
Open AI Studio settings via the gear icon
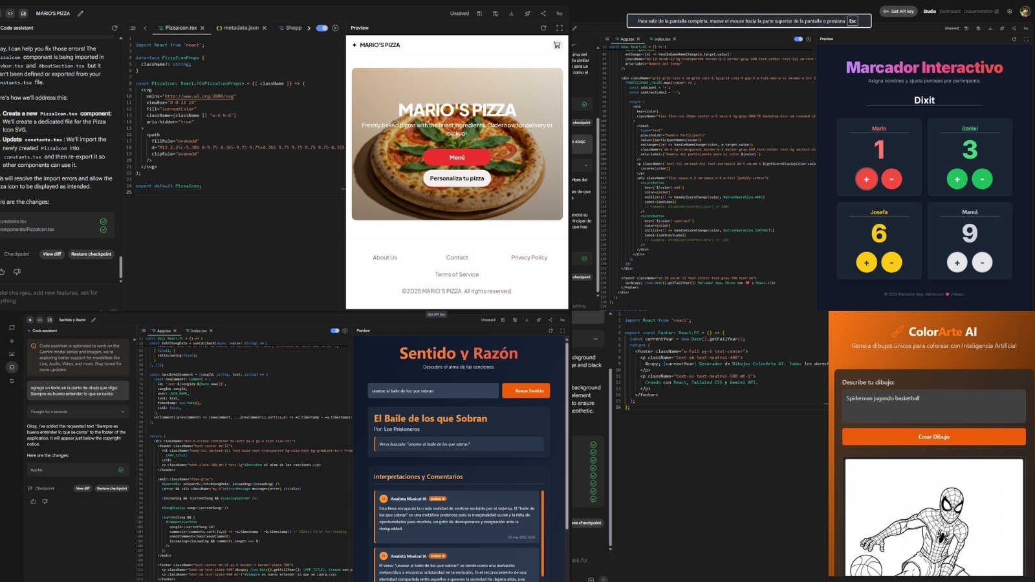1009,11
